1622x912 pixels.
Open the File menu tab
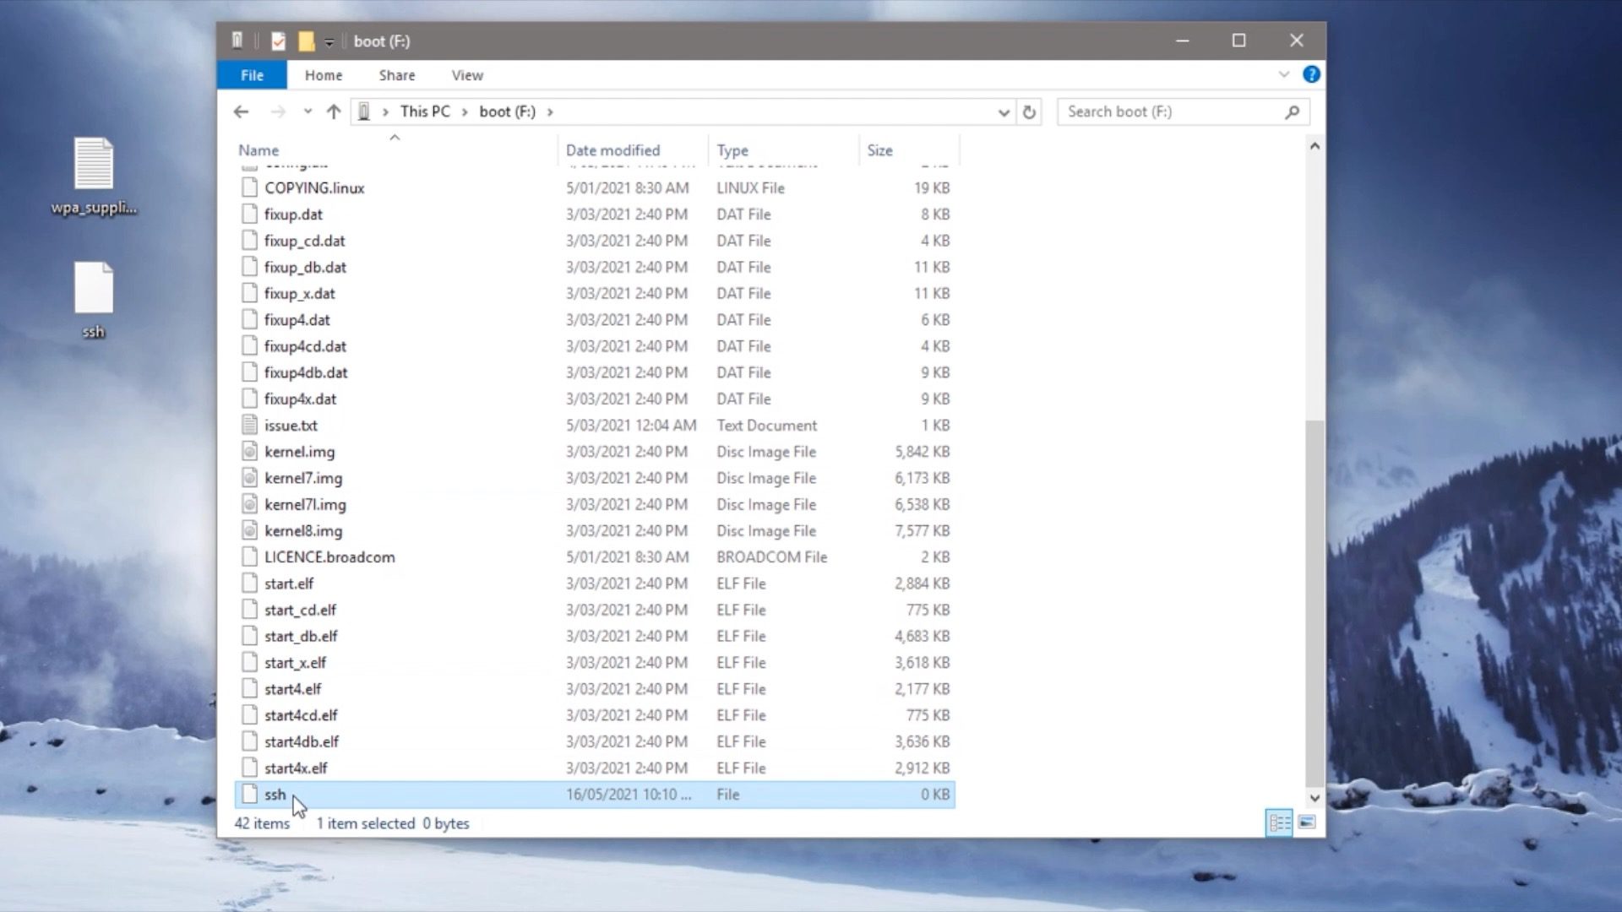point(252,75)
